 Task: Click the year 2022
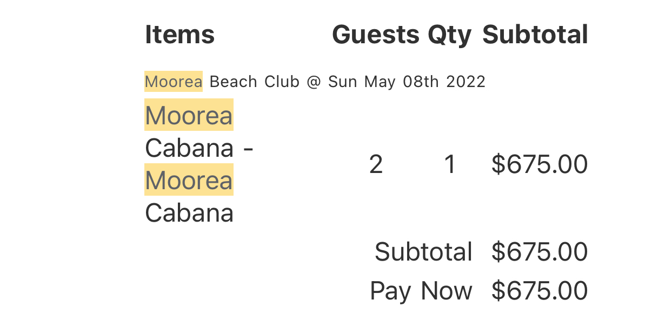click(465, 82)
